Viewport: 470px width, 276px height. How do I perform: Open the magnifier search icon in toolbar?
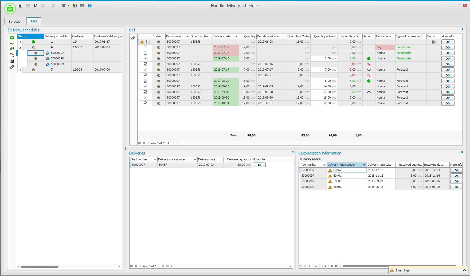35,6
